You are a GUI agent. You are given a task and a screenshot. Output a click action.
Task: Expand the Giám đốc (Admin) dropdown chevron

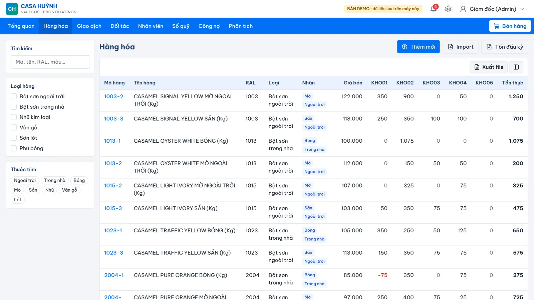522,9
